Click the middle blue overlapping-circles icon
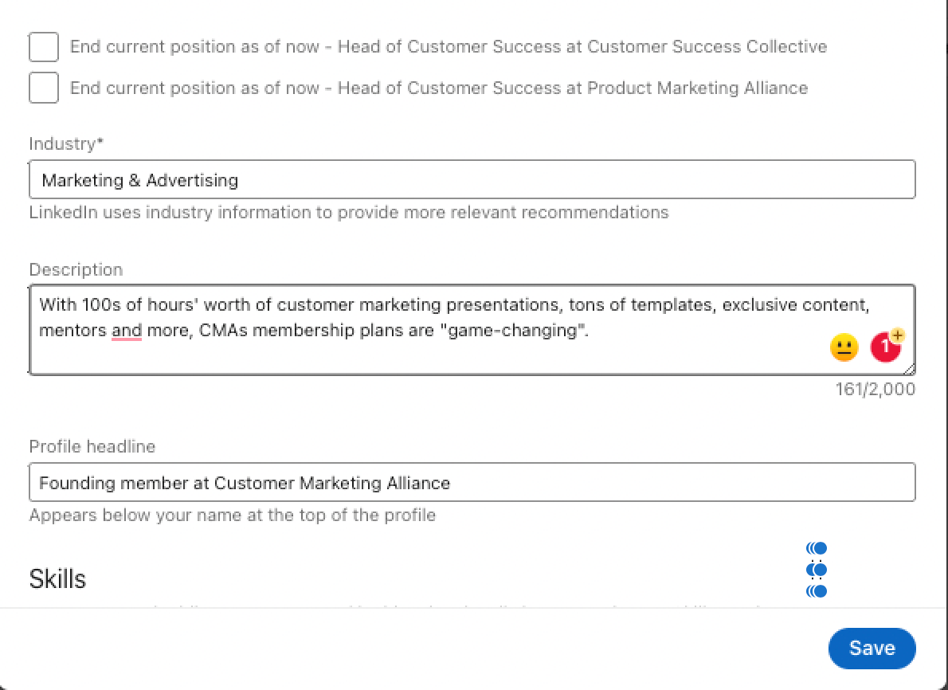This screenshot has height=690, width=948. [x=817, y=570]
